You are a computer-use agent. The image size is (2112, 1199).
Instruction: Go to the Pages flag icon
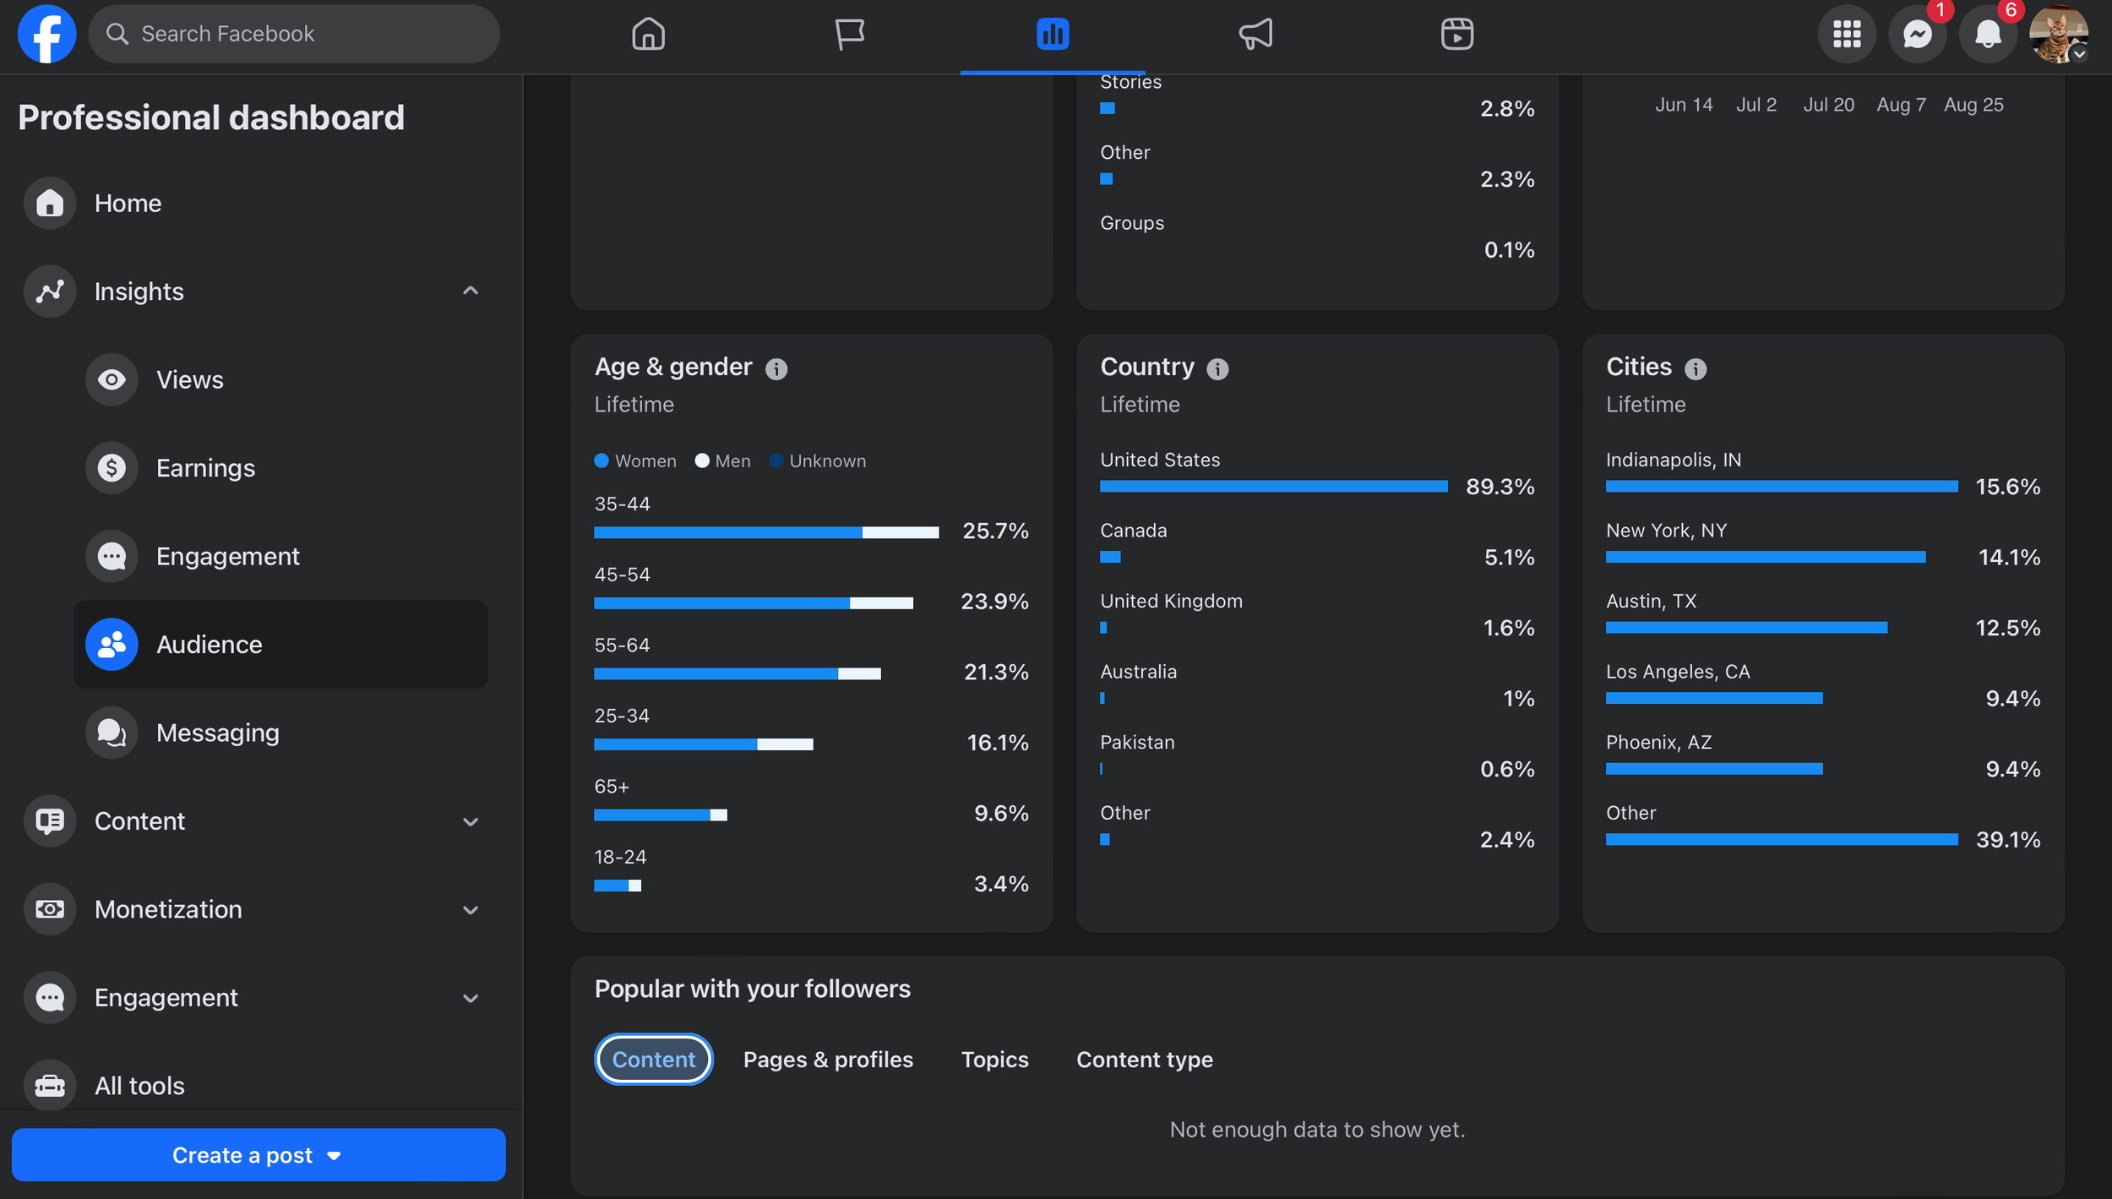pos(850,35)
